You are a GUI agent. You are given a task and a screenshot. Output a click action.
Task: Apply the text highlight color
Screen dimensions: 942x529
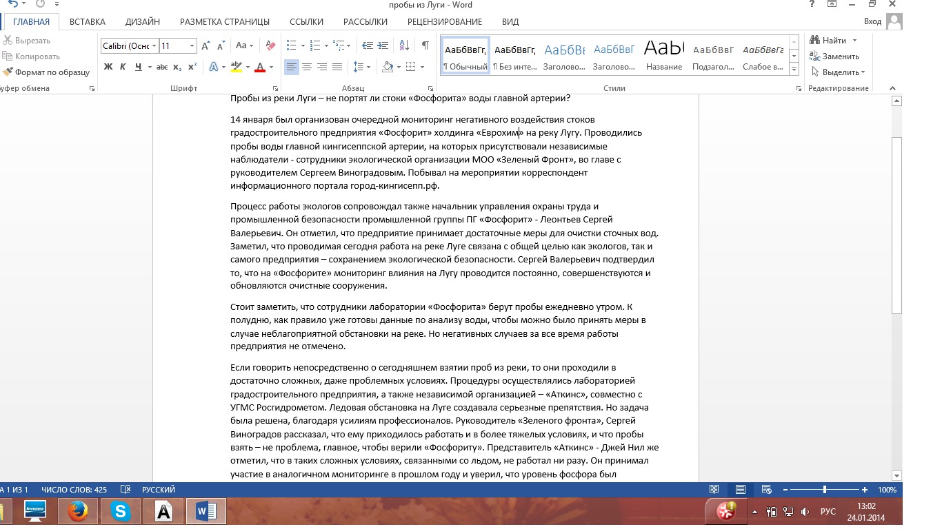click(237, 67)
